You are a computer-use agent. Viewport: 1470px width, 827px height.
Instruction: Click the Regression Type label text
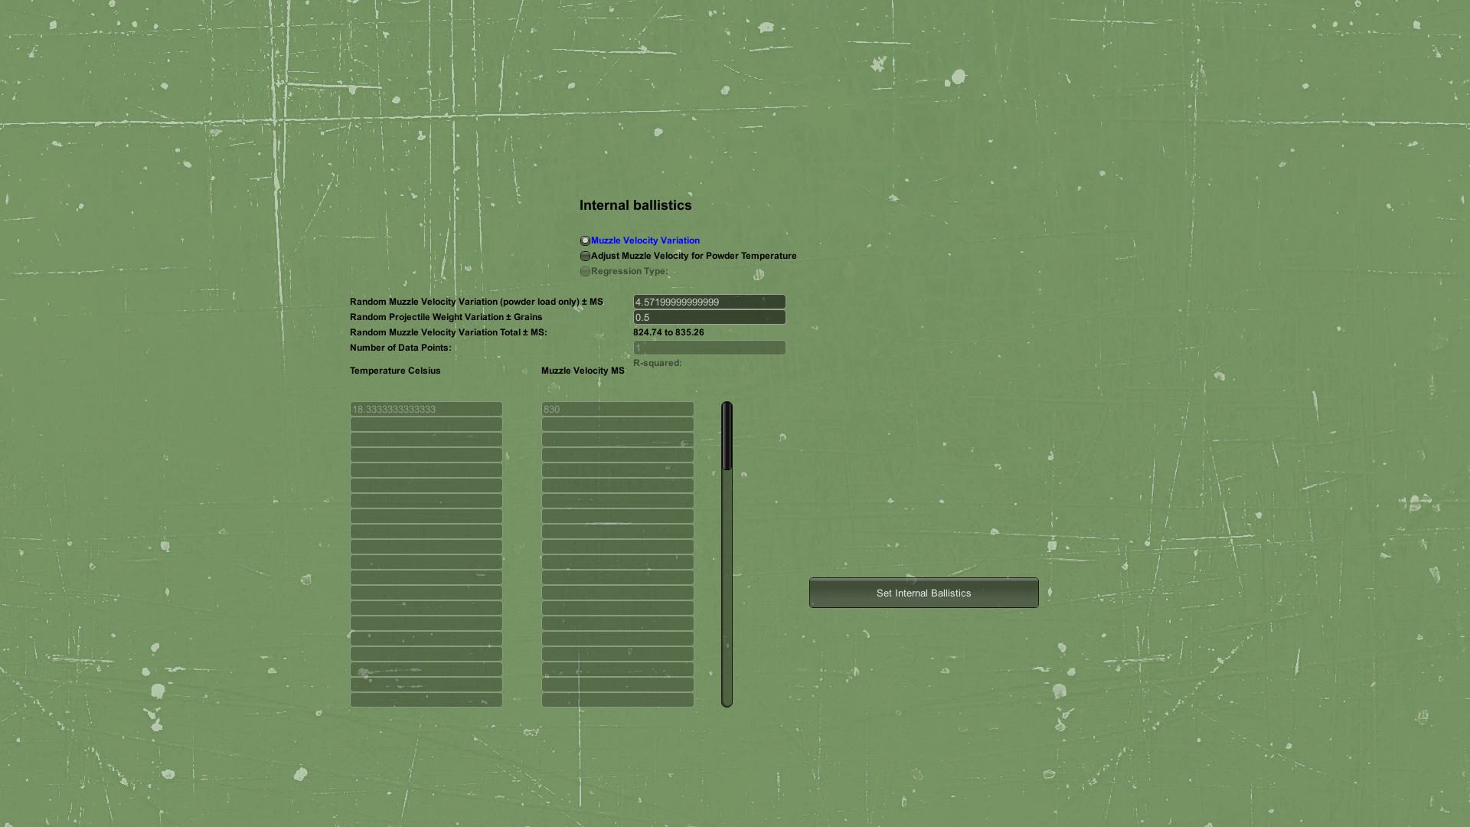[x=629, y=271]
